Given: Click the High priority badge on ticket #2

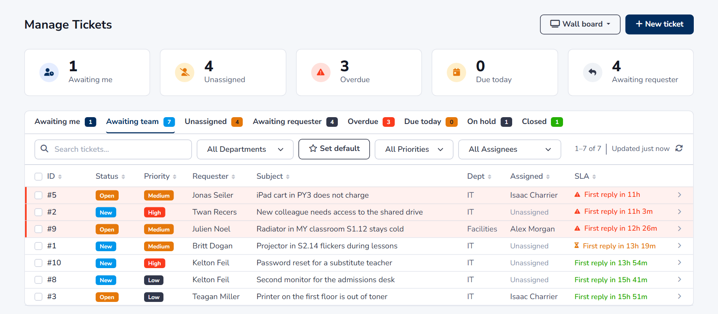Looking at the screenshot, I should 154,213.
